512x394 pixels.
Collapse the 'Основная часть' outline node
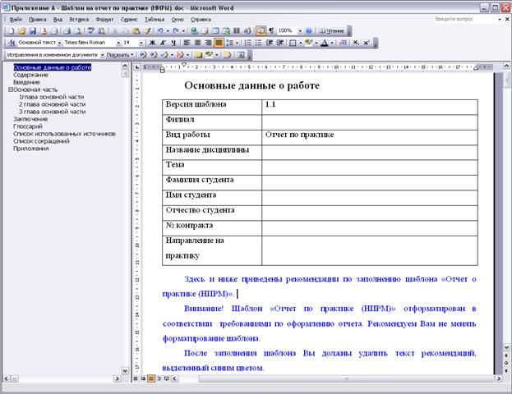click(11, 89)
